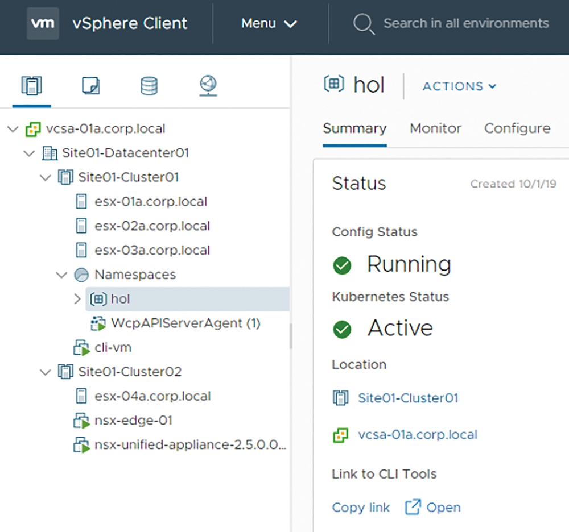
Task: Select cli-vm in the tree
Action: point(113,348)
